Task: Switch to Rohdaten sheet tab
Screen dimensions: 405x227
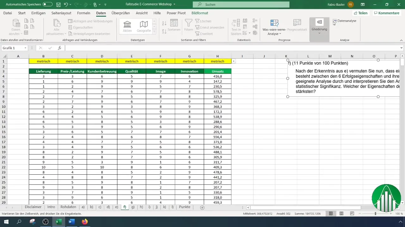Action: tap(68, 207)
